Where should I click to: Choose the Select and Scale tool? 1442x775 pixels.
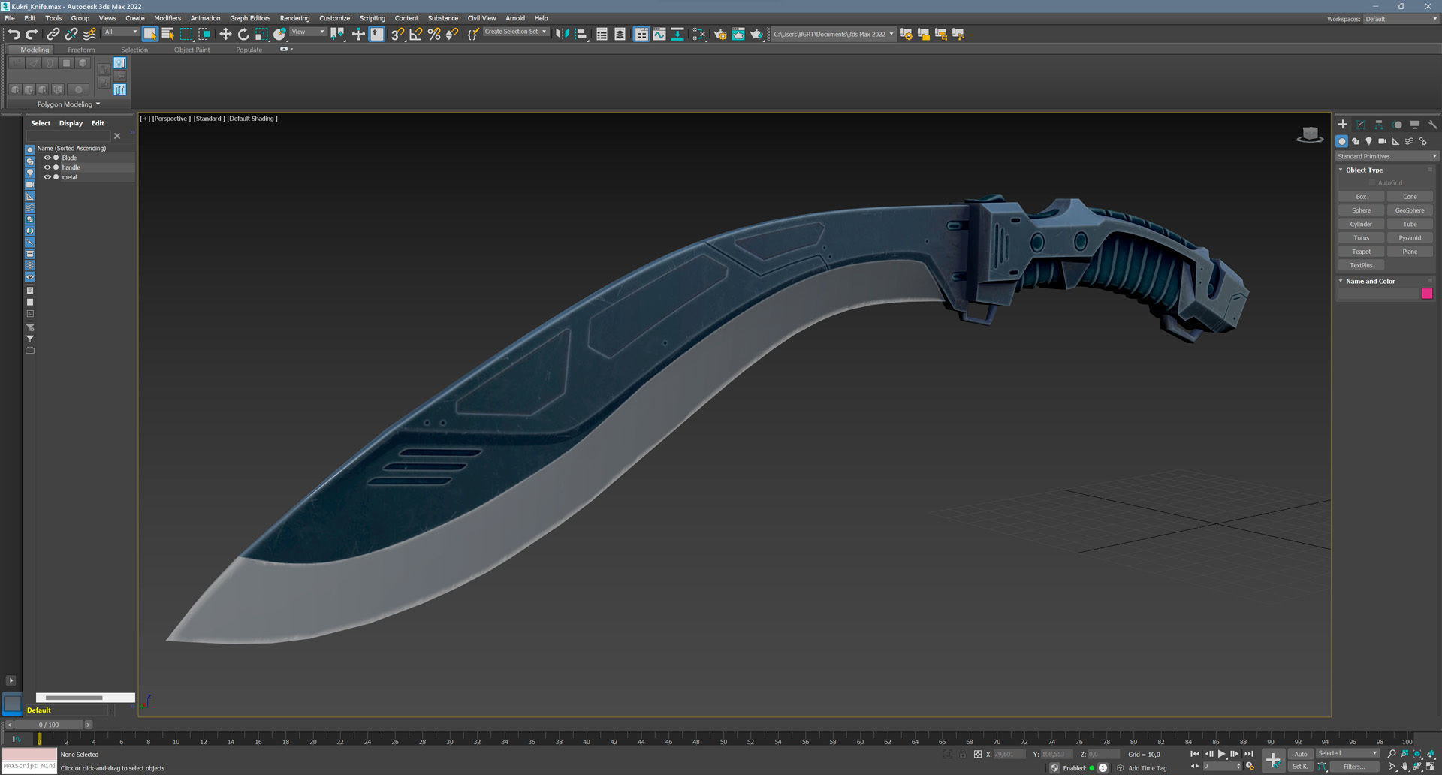click(x=261, y=34)
